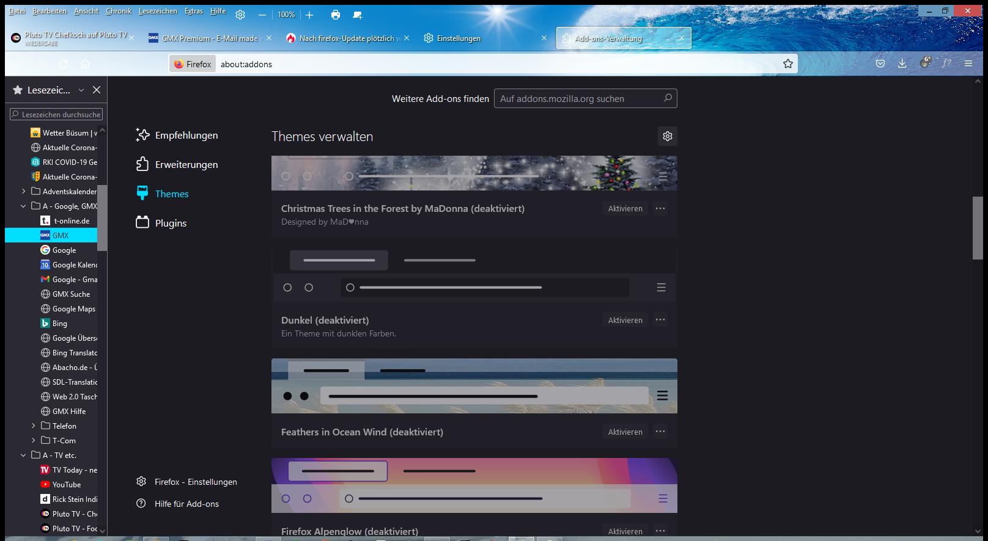Open the Hilfe menu

218,11
